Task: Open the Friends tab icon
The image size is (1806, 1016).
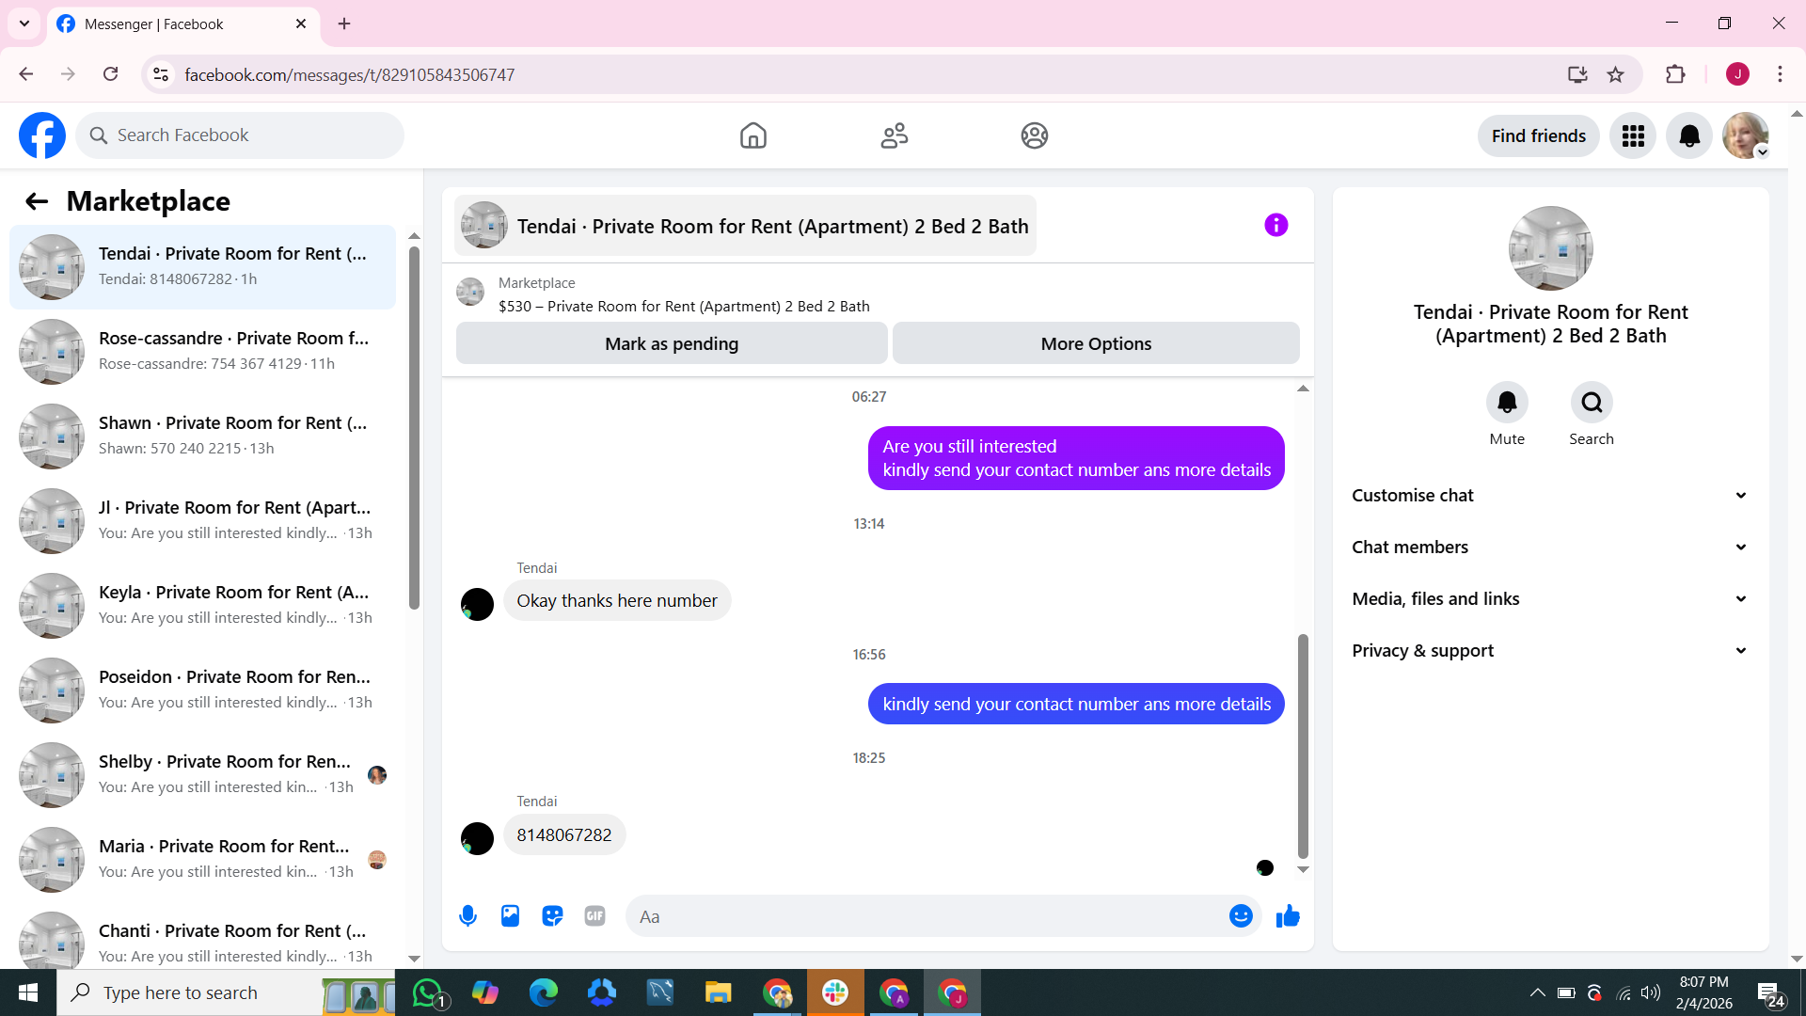Action: tap(894, 136)
